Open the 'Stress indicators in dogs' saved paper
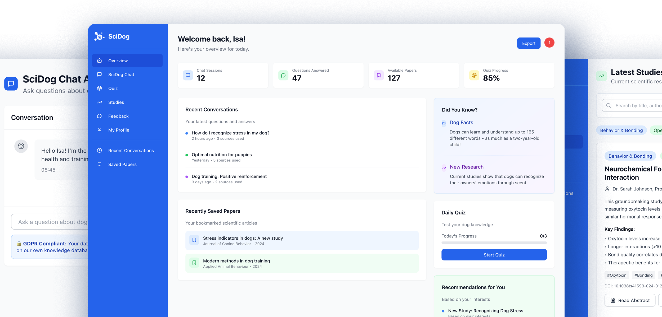The width and height of the screenshot is (662, 317). 302,240
